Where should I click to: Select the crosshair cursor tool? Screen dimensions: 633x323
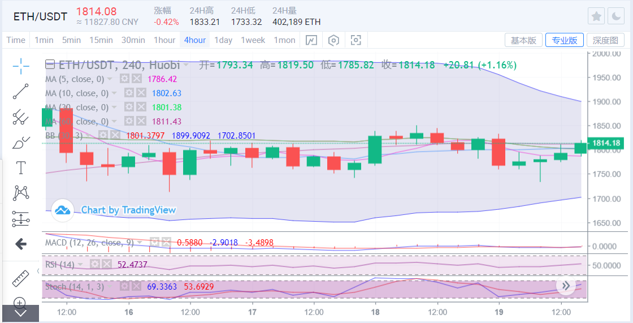tap(20, 66)
